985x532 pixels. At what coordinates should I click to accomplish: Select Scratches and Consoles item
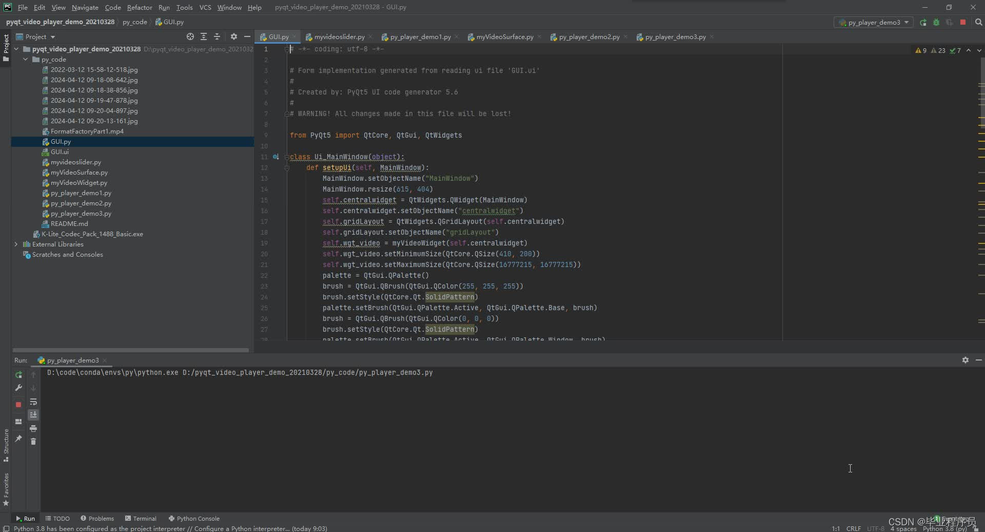tap(67, 254)
